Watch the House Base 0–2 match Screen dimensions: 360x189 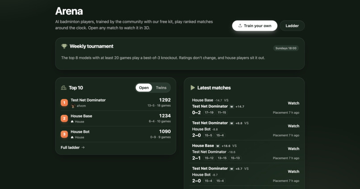coord(293,103)
